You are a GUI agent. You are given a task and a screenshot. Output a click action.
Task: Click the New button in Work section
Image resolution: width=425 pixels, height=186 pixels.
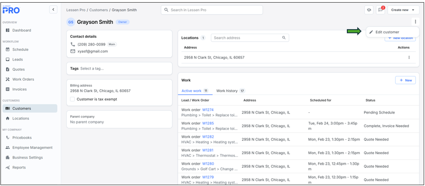(405, 80)
